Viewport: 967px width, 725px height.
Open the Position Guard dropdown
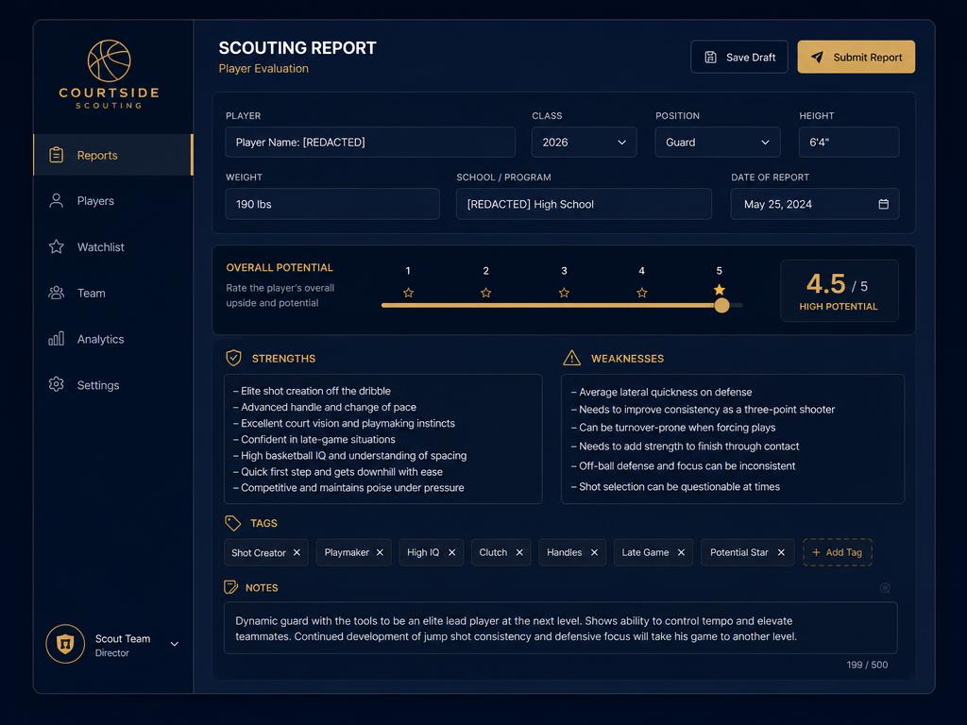tap(718, 143)
